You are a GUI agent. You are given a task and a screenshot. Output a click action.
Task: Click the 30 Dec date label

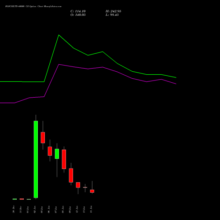click(14, 209)
